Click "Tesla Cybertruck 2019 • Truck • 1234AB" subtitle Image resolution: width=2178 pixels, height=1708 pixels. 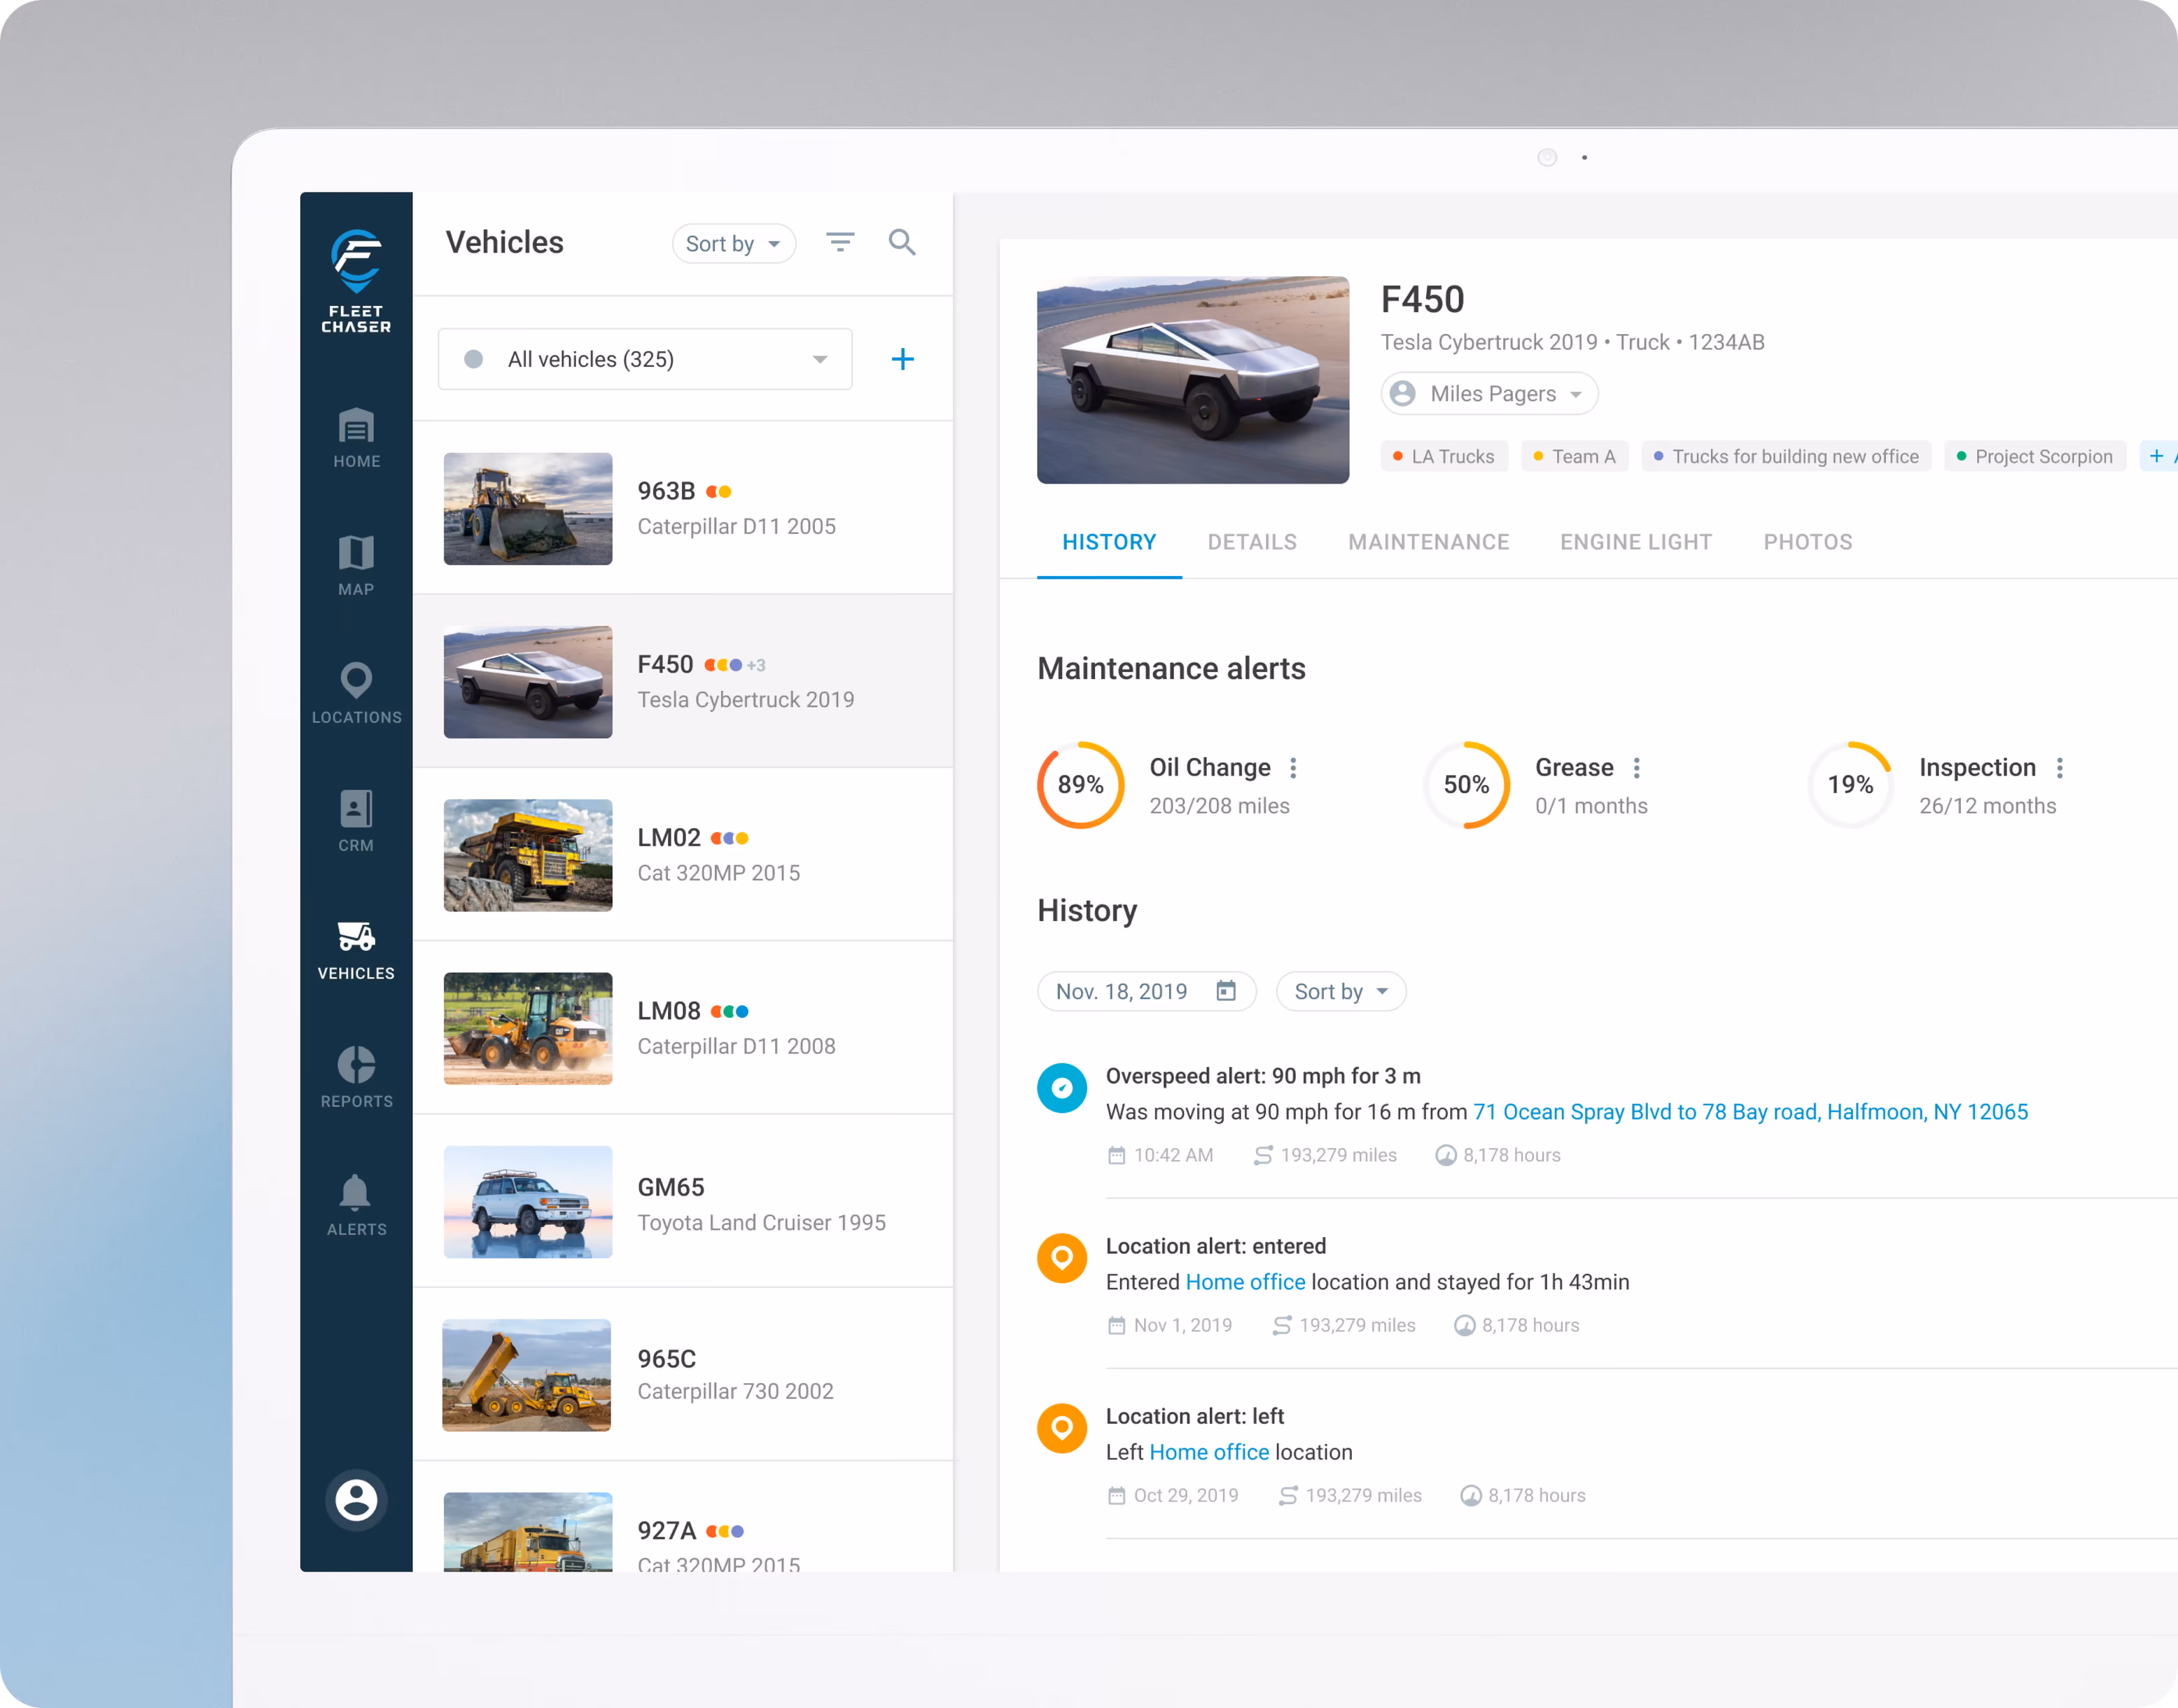click(x=1572, y=342)
